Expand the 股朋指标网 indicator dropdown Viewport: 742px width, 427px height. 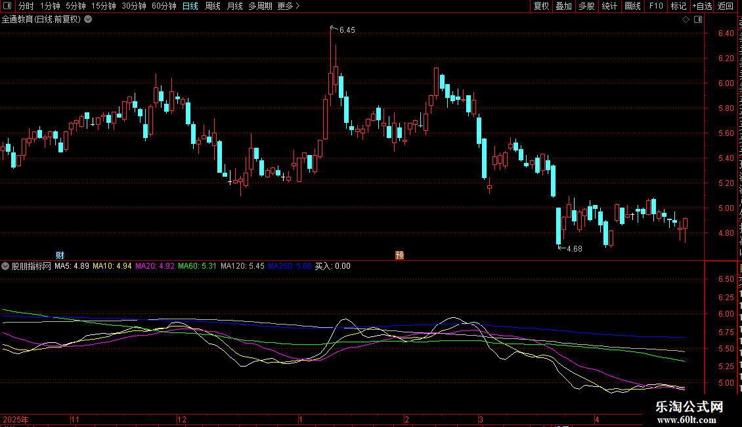[5, 266]
